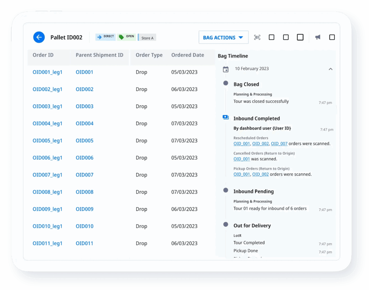Viewport: 369px width, 290px height.
Task: Click the blue Inbound Completed timeline icon
Action: point(226,117)
